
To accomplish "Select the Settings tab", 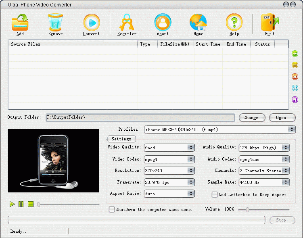I will click(121, 139).
